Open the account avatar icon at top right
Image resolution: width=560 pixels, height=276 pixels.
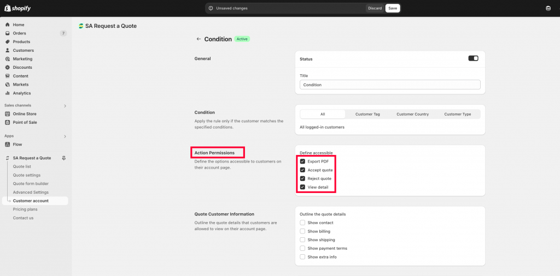tap(548, 8)
